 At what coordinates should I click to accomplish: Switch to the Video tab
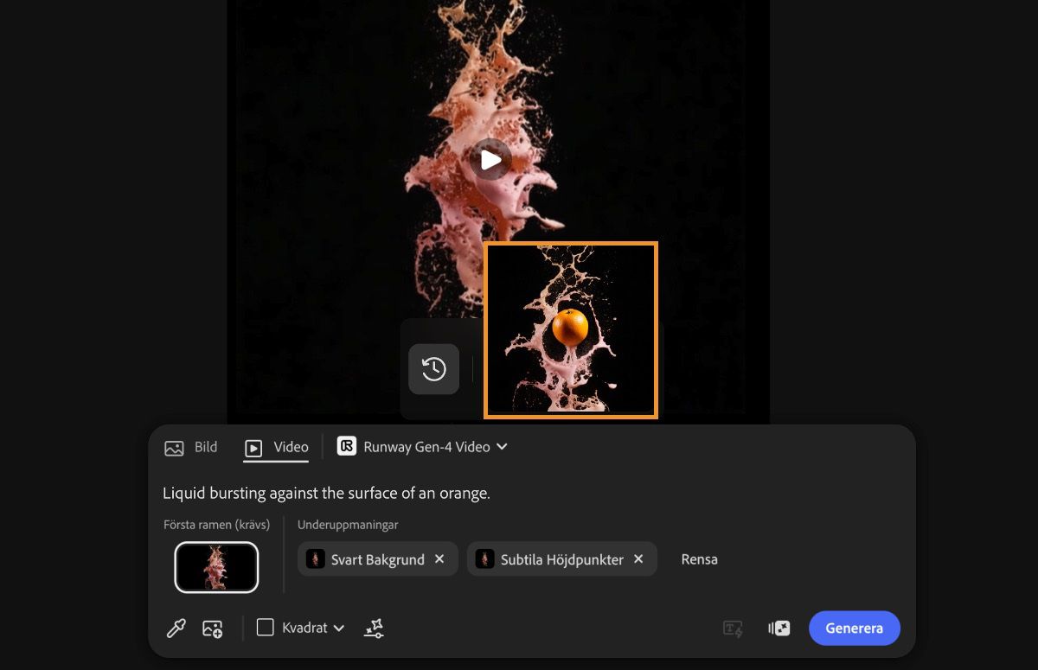point(277,447)
